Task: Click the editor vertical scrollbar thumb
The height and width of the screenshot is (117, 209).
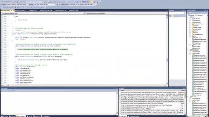Action: (x=167, y=60)
